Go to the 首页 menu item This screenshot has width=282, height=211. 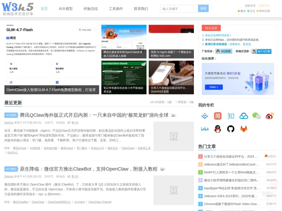click(44, 8)
